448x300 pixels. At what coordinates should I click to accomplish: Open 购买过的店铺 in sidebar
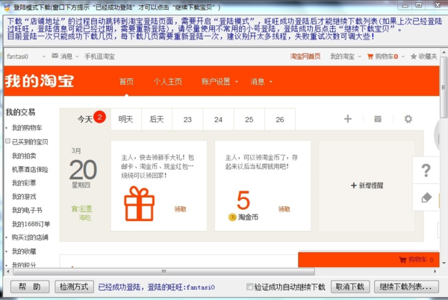pos(30,237)
